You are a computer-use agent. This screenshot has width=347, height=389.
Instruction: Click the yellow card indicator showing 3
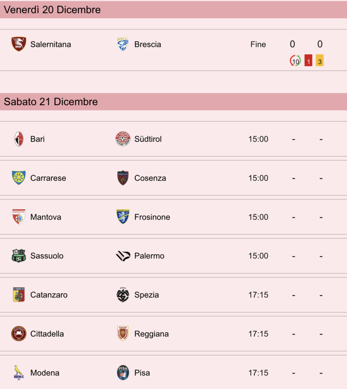coord(320,60)
